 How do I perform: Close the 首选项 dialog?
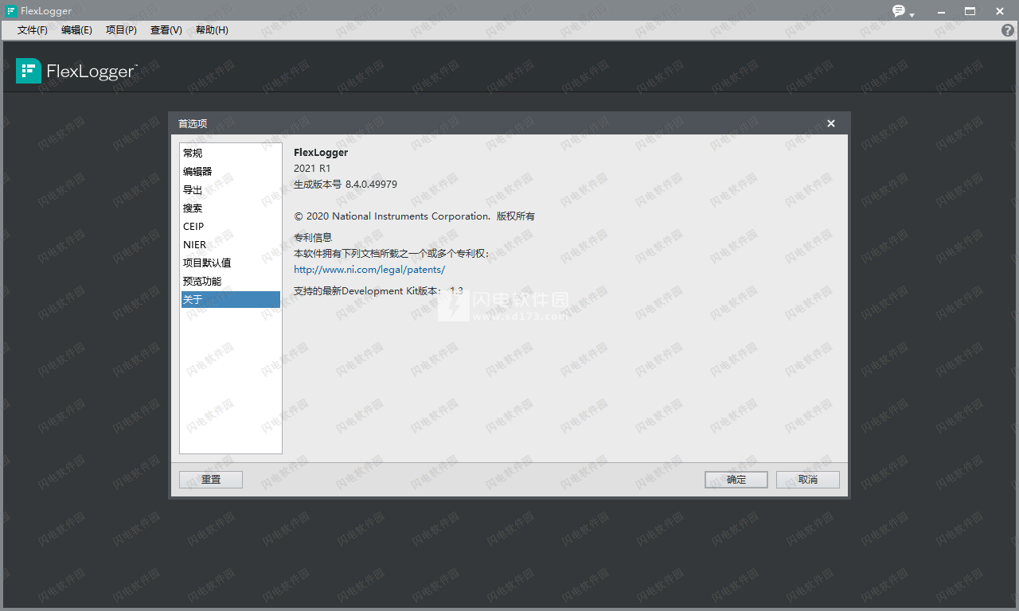[831, 123]
